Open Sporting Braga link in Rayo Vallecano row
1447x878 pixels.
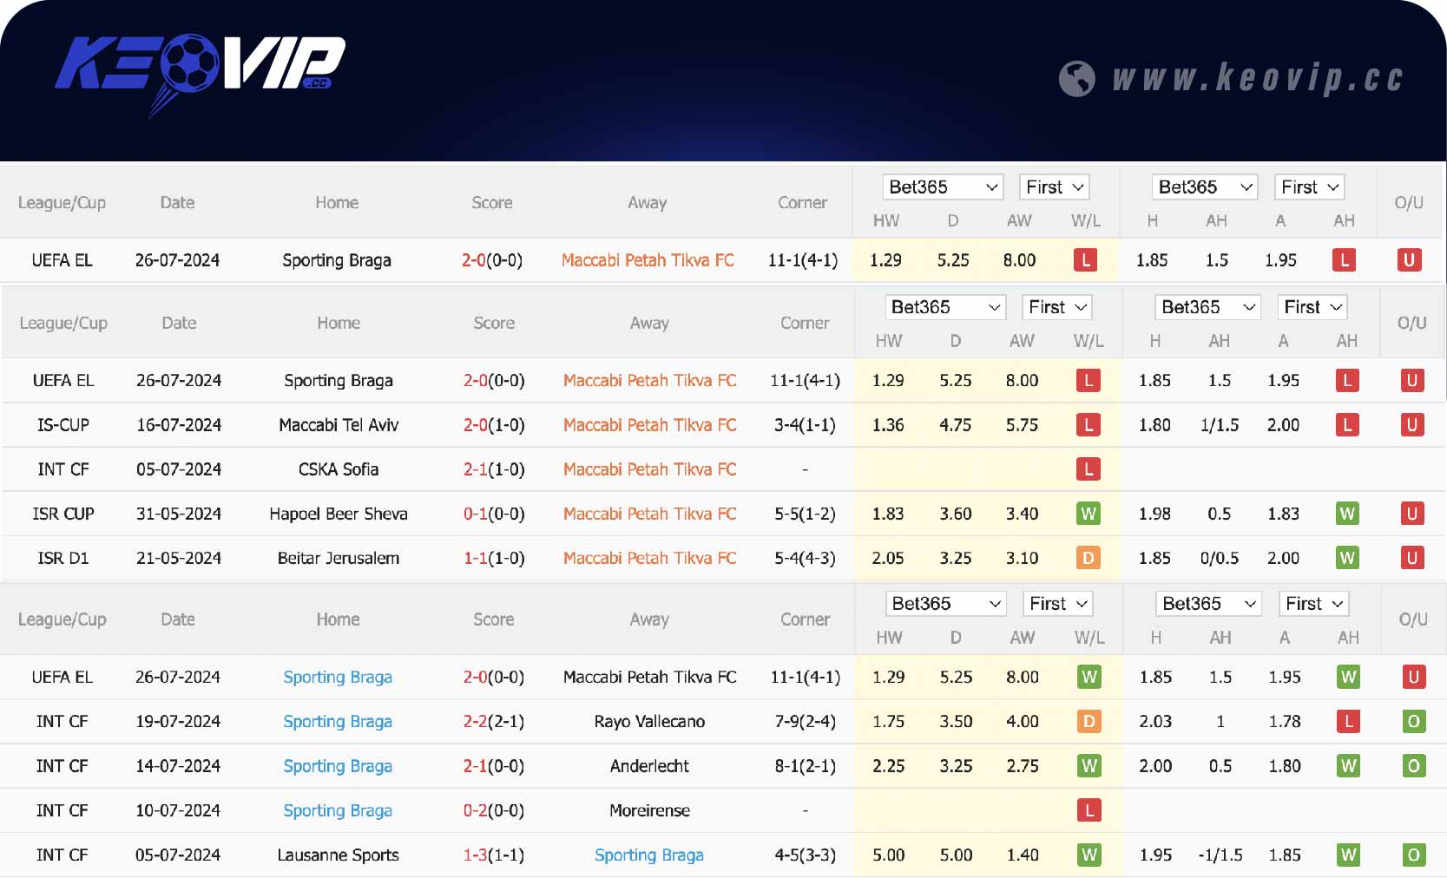pyautogui.click(x=338, y=722)
